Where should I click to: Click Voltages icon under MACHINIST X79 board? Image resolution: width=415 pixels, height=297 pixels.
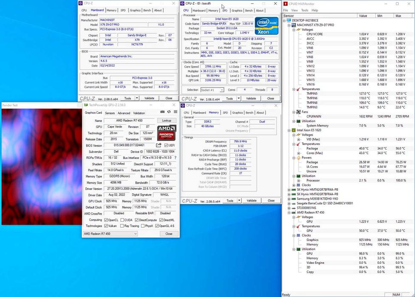(298, 30)
